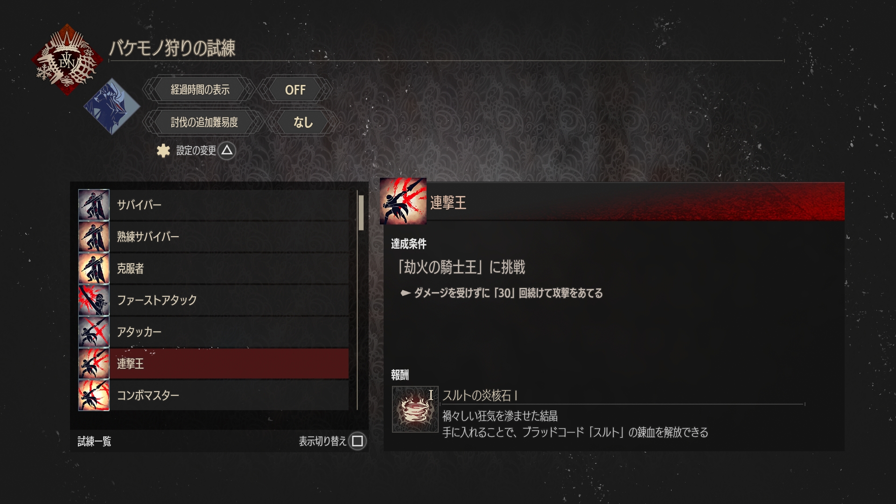Open the 経過時間の表示 setting

(200, 90)
